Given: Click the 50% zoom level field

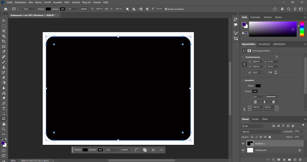Looking at the screenshot, I should [x=13, y=160].
